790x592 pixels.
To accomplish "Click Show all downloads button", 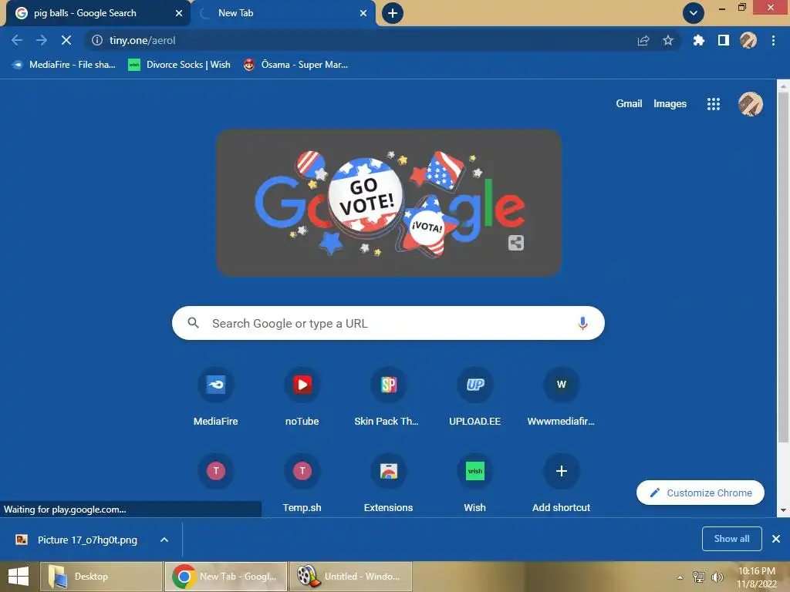I will (x=731, y=539).
